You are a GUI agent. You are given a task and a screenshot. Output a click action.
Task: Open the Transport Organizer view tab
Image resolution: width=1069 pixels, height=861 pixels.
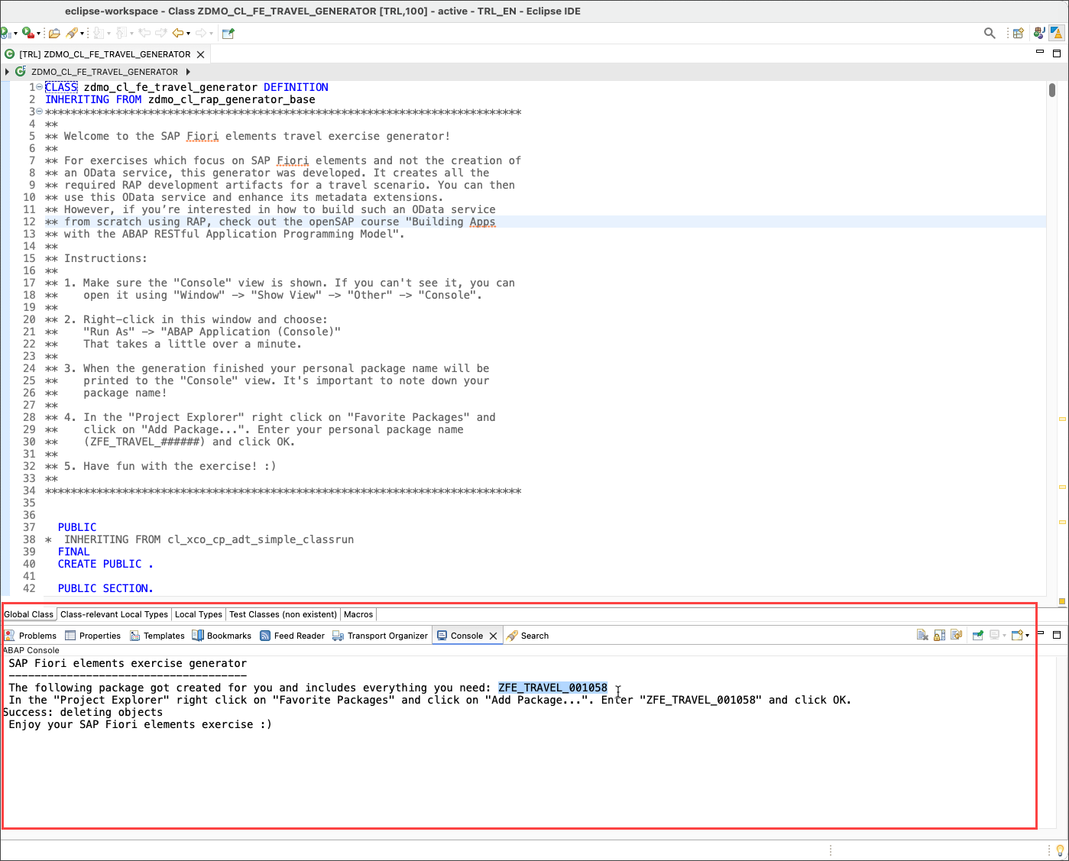(380, 636)
